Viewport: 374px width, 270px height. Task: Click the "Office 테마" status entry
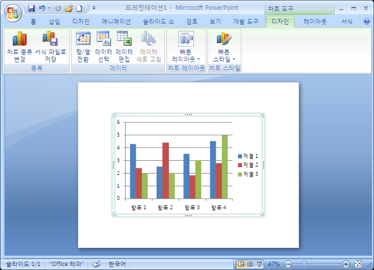pos(67,264)
